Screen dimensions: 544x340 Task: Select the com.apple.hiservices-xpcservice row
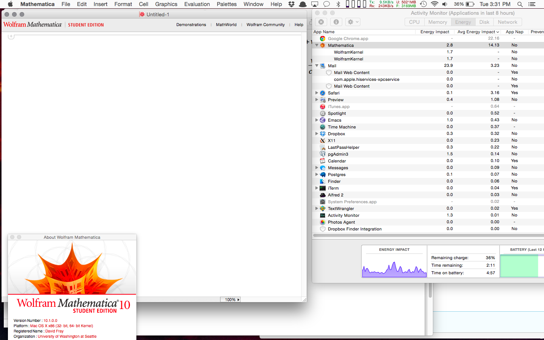point(428,79)
